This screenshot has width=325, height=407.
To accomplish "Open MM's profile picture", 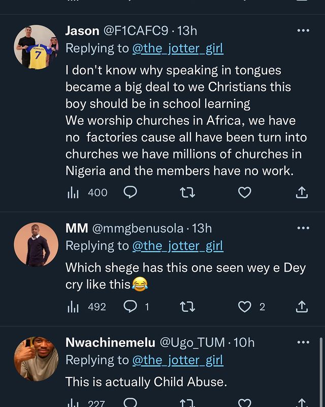I will tap(36, 244).
